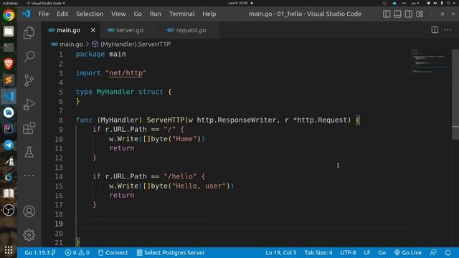This screenshot has height=258, width=459.
Task: Change the UTF-8 file encoding
Action: click(348, 252)
